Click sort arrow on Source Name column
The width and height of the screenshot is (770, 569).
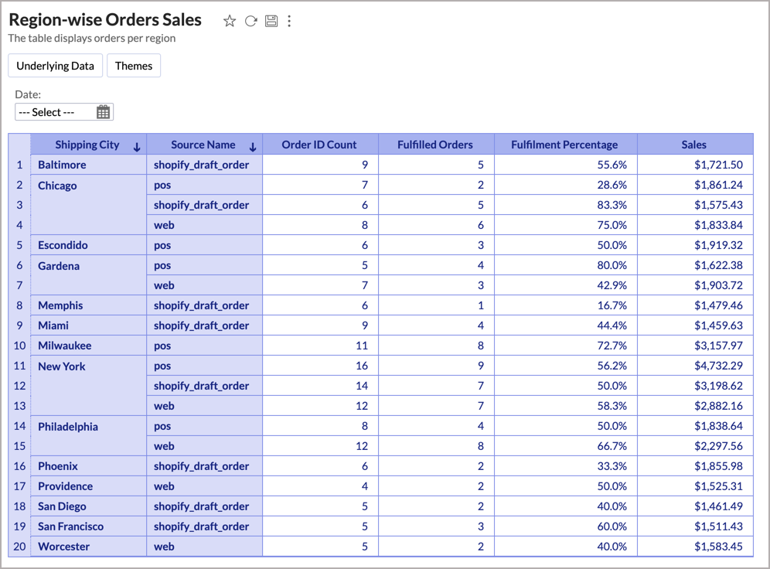[x=253, y=146]
